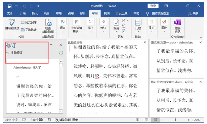Click 中文(中国) language in status bar
This screenshot has height=124, width=207.
point(36,120)
